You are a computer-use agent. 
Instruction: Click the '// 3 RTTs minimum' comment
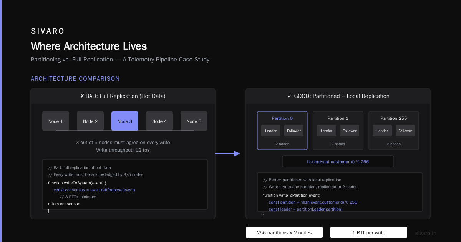click(78, 197)
